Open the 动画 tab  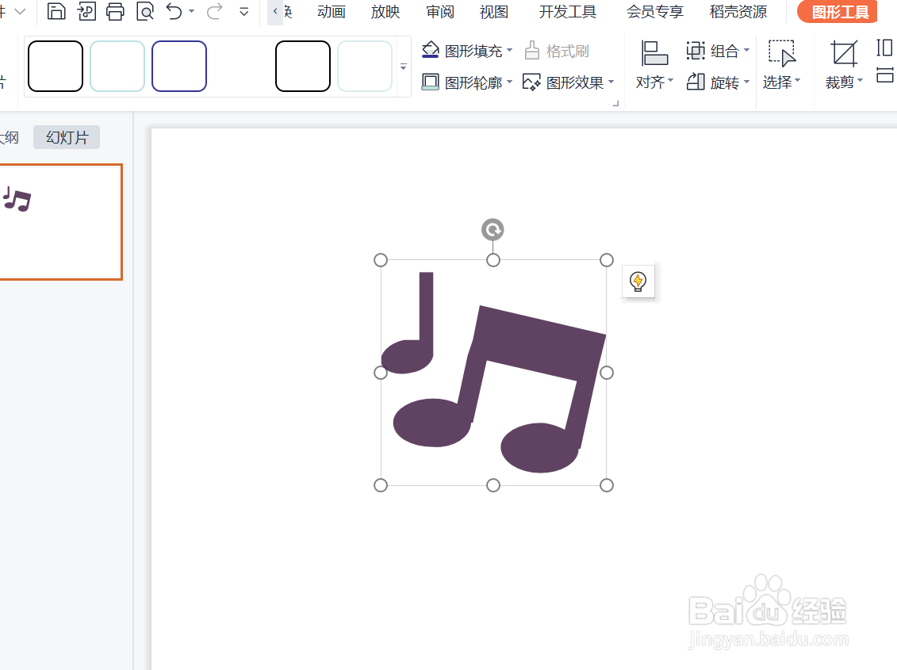[x=332, y=11]
